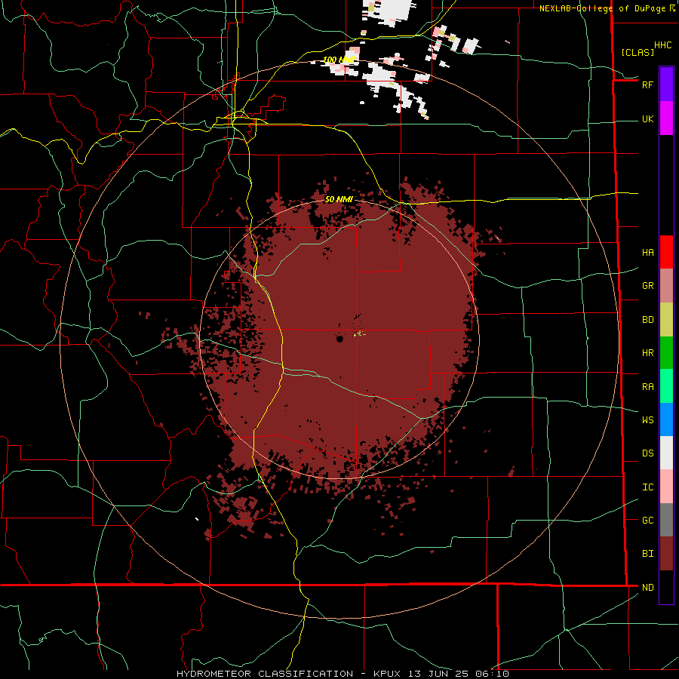Click the white DS legend color swatch
Screen dimensions: 679x679
point(666,453)
